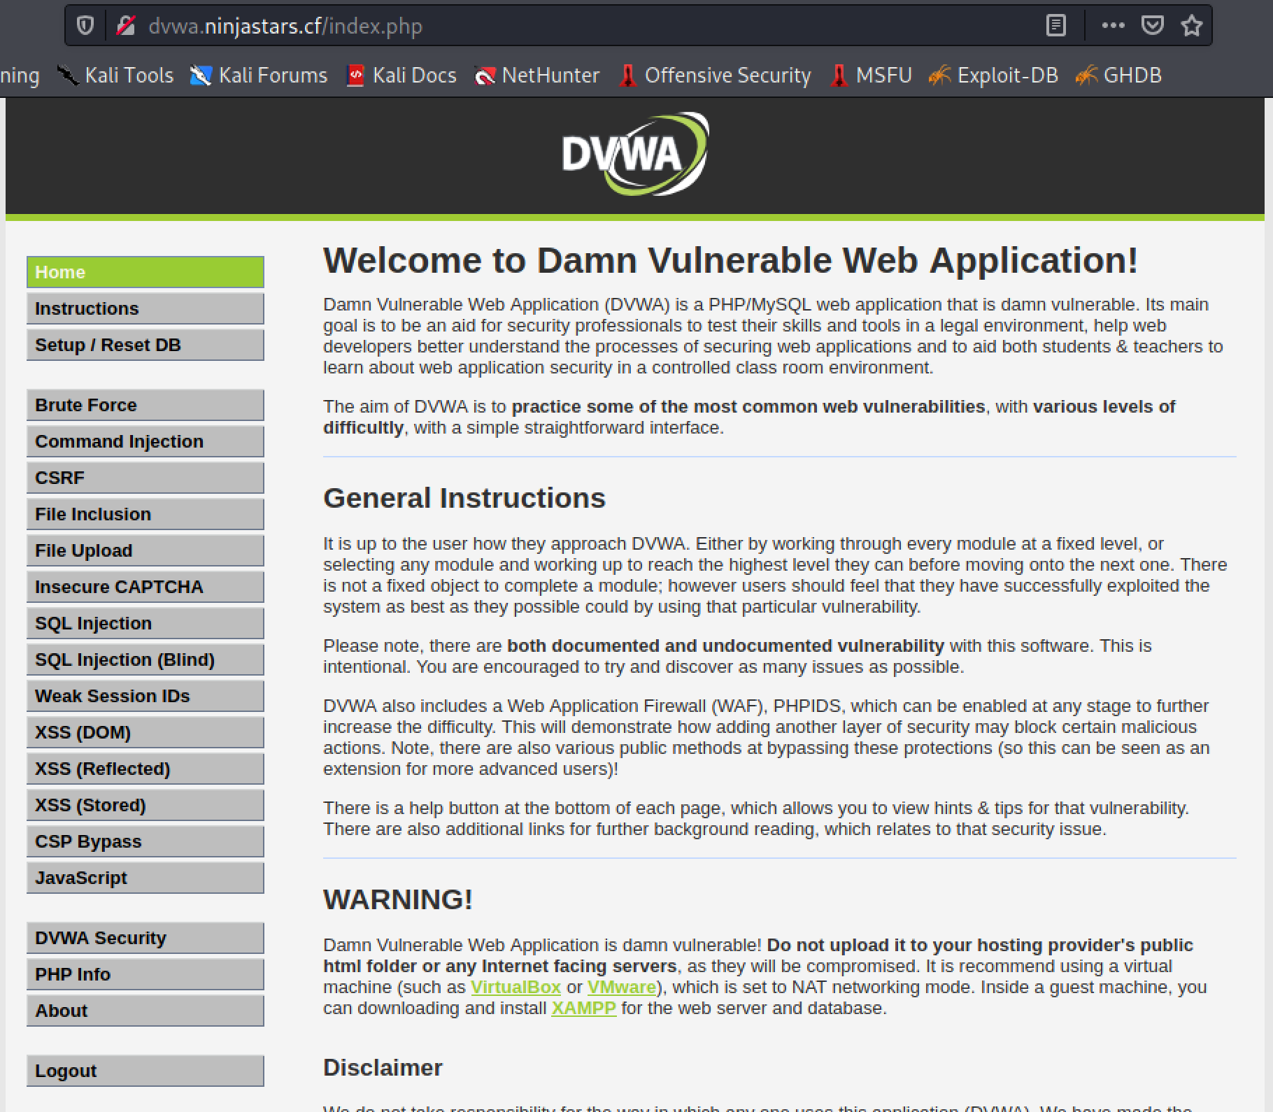Open the Exploit-DB bookmark
Image resolution: width=1273 pixels, height=1112 pixels.
pyautogui.click(x=993, y=75)
